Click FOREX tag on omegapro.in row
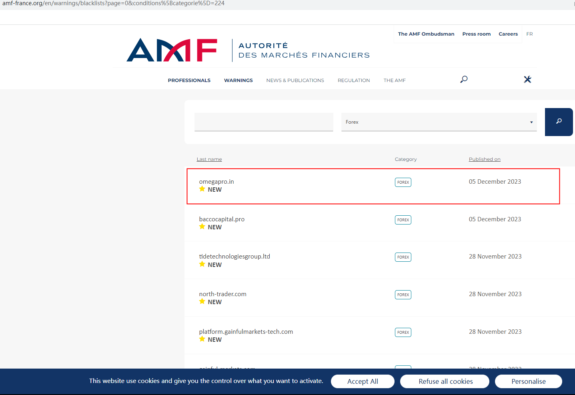 (x=403, y=182)
